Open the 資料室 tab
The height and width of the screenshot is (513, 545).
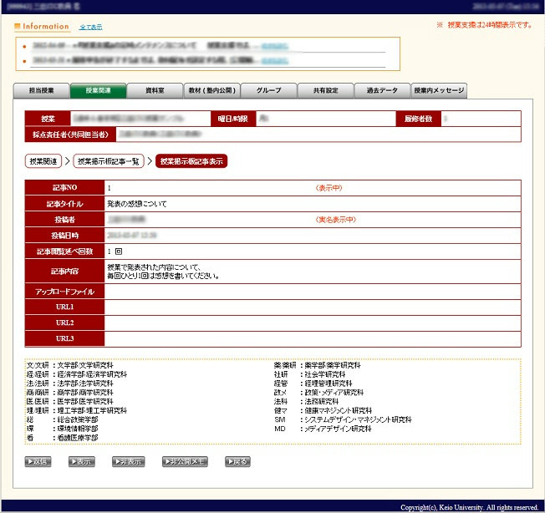155,91
